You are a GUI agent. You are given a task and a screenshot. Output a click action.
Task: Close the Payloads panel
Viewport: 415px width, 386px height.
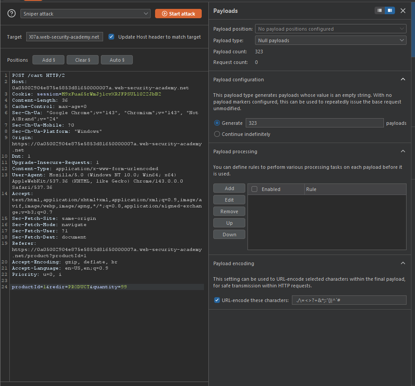(403, 11)
